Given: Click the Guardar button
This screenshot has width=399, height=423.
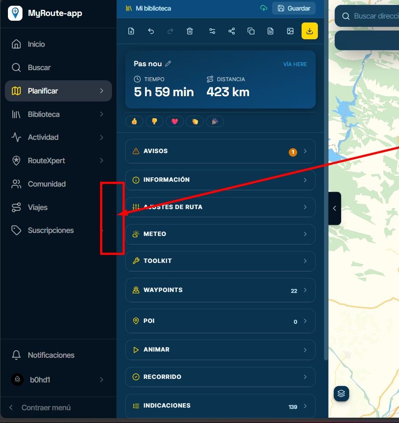Looking at the screenshot, I should (294, 8).
